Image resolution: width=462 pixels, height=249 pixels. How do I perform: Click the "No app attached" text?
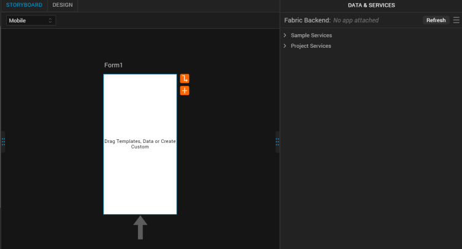point(356,20)
